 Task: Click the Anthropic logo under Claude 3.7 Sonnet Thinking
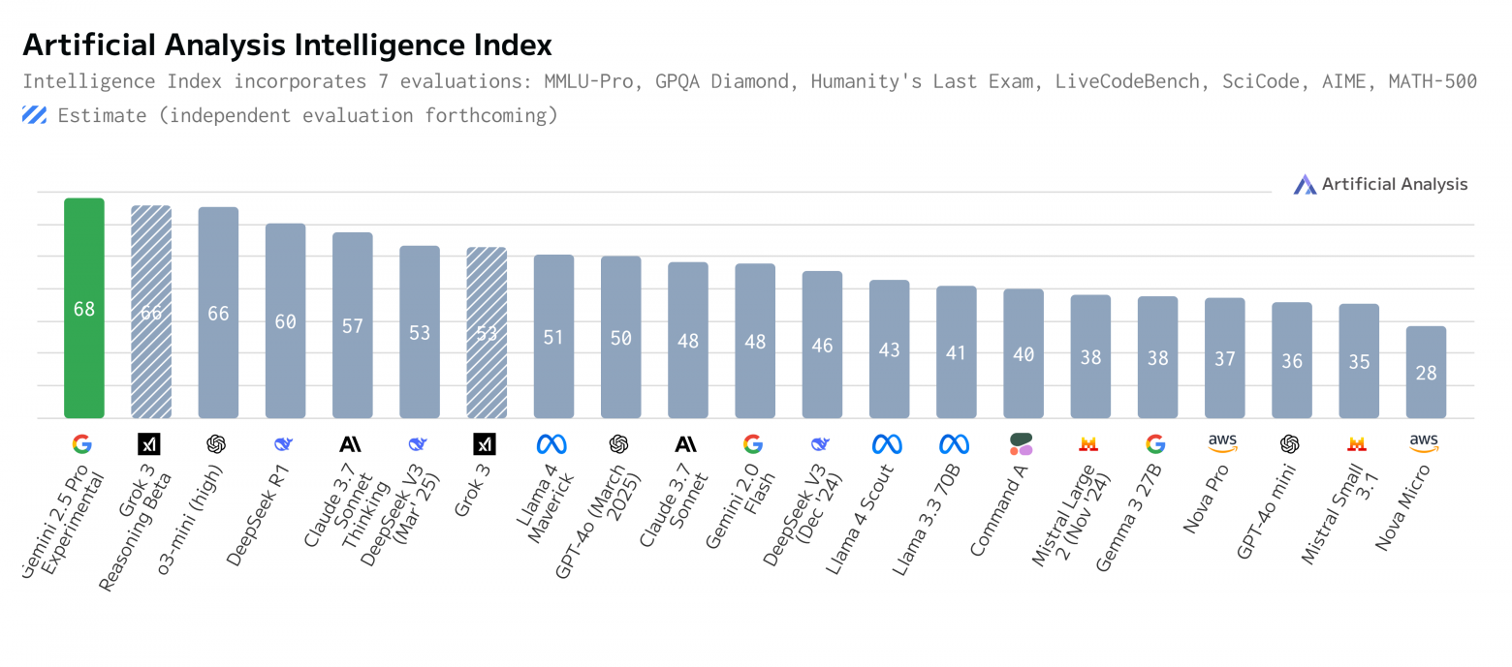coord(351,444)
